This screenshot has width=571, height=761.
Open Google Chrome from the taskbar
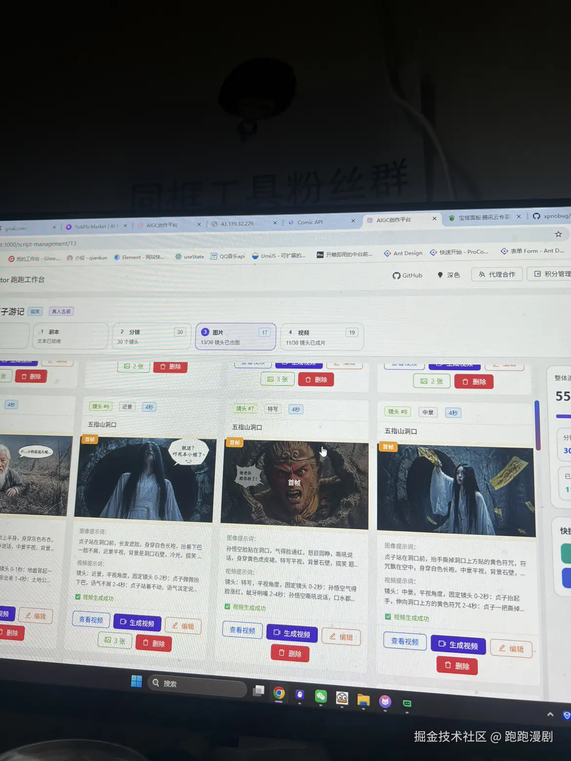(x=279, y=693)
